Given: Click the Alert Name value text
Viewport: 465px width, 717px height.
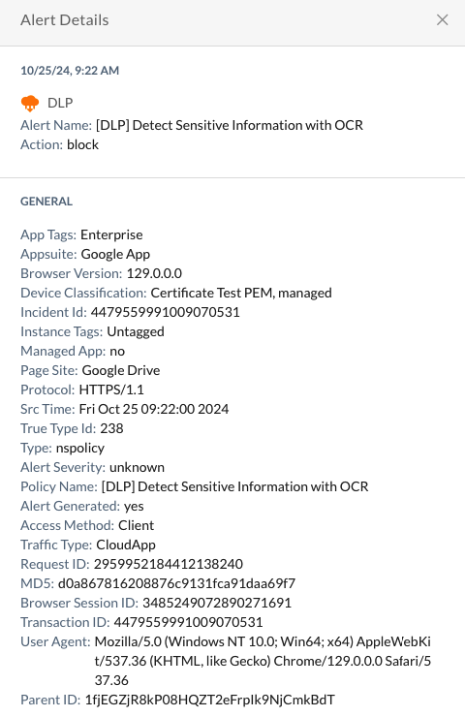Looking at the screenshot, I should [229, 125].
